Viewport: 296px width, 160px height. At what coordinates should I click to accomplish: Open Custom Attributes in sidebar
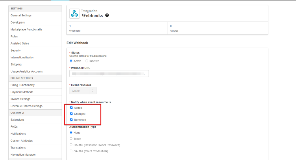(22, 141)
